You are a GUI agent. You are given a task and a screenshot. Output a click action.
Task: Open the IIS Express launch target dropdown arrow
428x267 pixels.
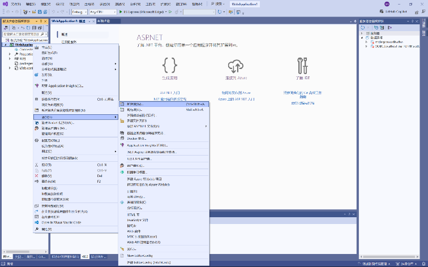point(166,12)
